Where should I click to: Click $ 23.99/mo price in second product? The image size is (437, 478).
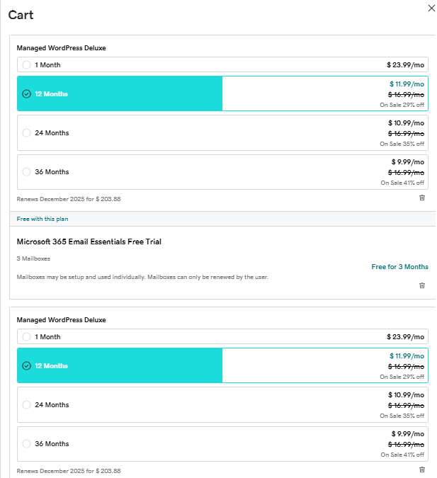pos(405,337)
